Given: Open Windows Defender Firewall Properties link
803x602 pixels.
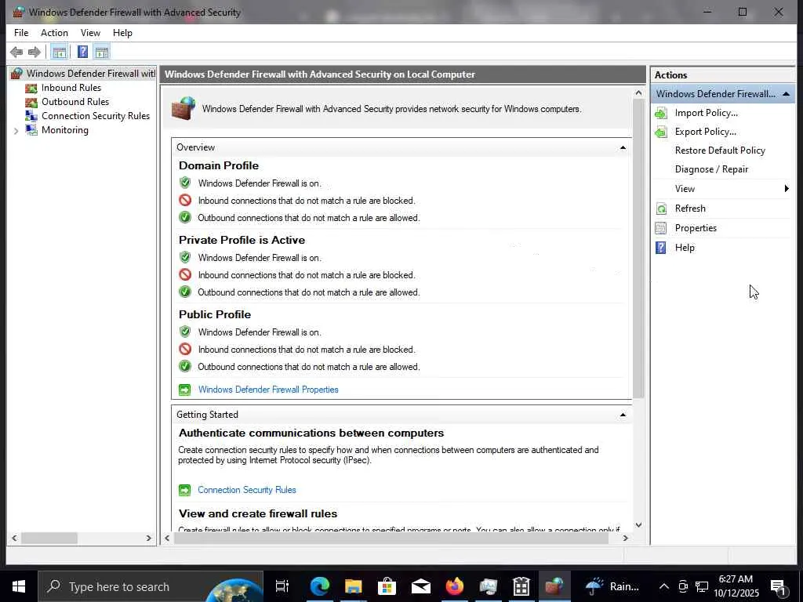Looking at the screenshot, I should pyautogui.click(x=268, y=390).
